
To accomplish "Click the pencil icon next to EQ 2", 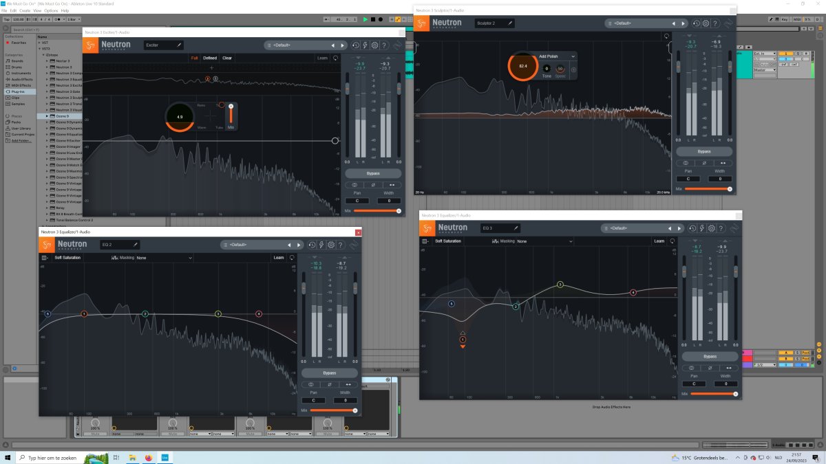I will point(136,244).
